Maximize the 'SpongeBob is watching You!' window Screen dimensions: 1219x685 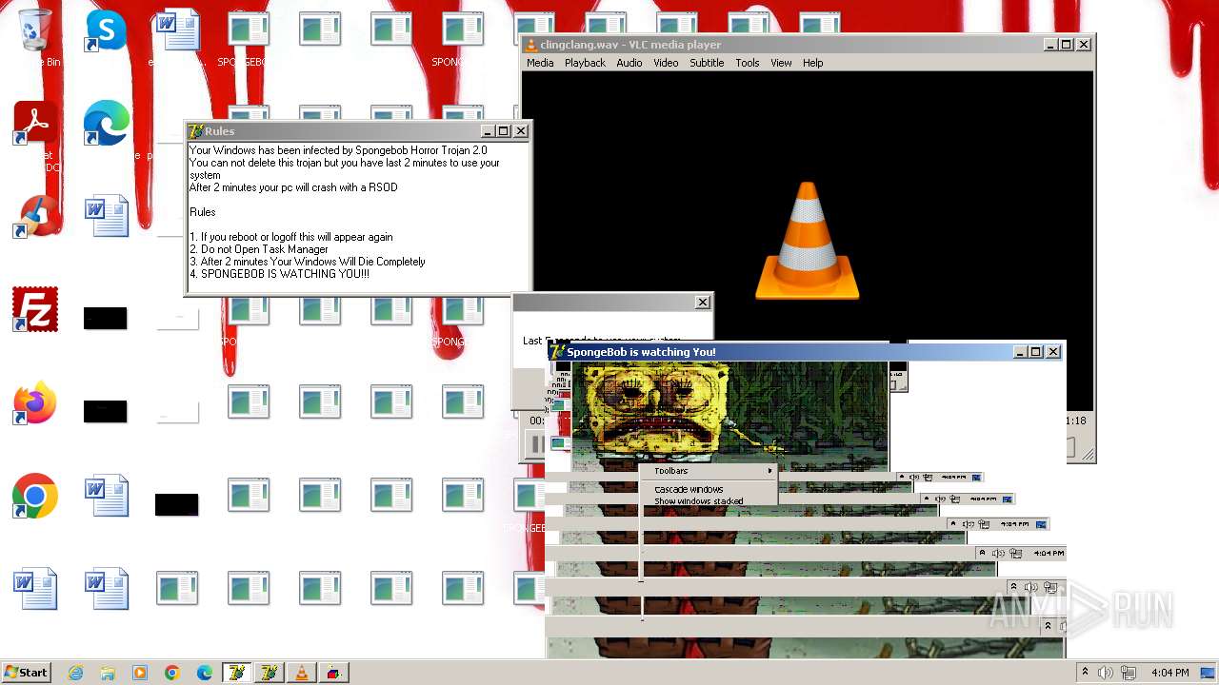(1036, 352)
